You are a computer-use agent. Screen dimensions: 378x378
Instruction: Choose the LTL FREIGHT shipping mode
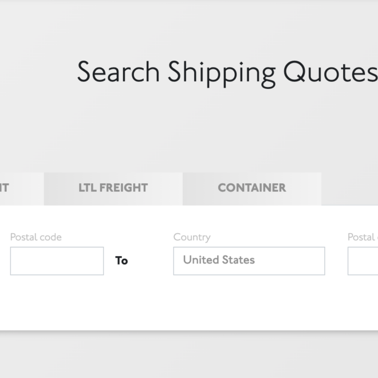[x=113, y=188]
